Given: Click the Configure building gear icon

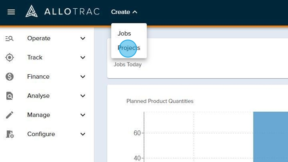Looking at the screenshot, I should pos(10,134).
